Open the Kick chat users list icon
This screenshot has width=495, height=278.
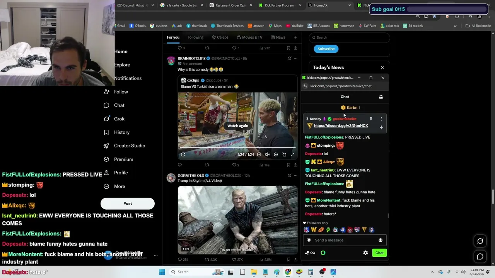pos(381,97)
